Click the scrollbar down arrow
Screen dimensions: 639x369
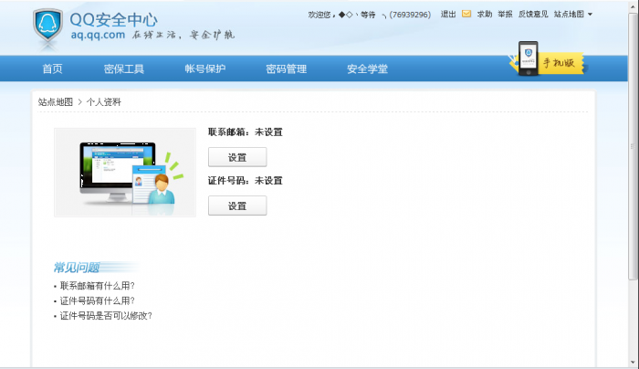tap(633, 362)
